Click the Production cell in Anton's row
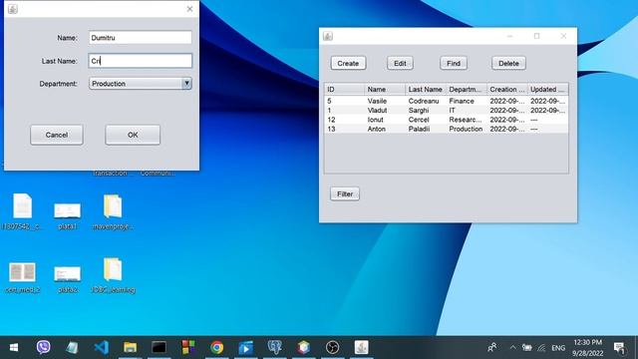 [467, 129]
